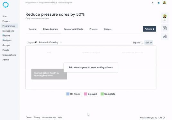
Task: Open Organisations in the sidebar
Action: 9,55
